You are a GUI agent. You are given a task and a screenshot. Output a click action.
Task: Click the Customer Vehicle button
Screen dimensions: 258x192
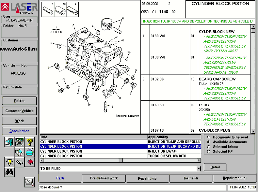tap(19, 111)
